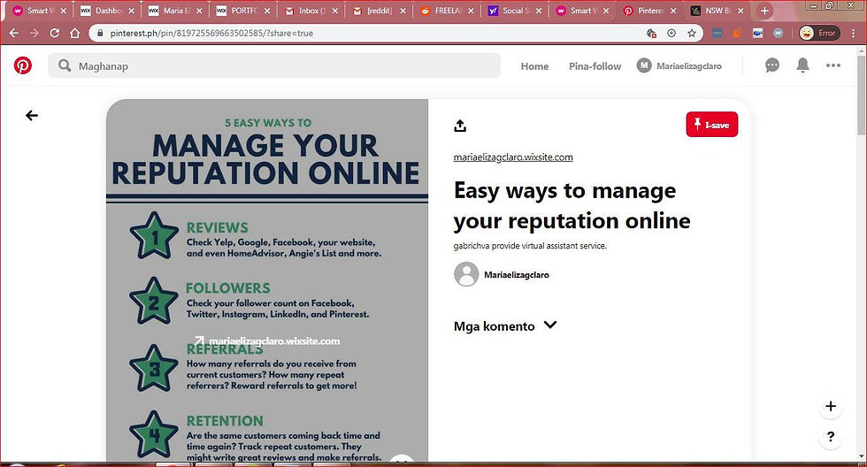Open a new browser tab with plus
The image size is (867, 467).
coord(764,11)
